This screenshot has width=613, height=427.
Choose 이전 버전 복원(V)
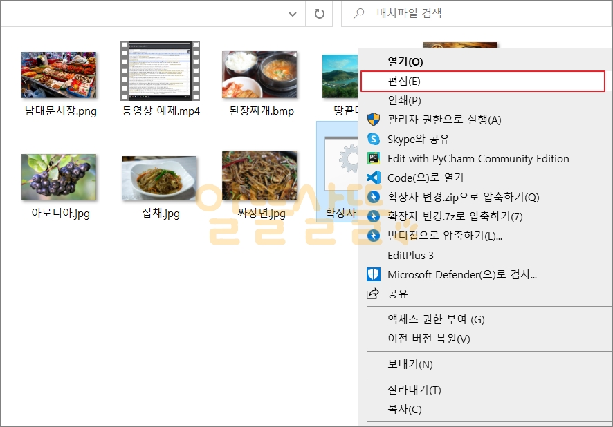click(x=485, y=339)
